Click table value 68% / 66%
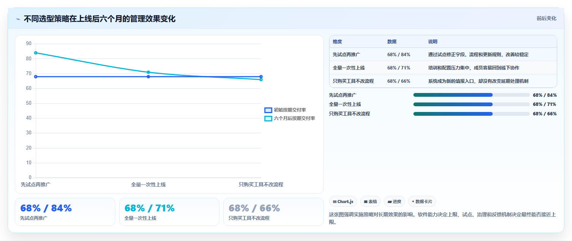Screen dimensions: 572x241 coord(399,81)
